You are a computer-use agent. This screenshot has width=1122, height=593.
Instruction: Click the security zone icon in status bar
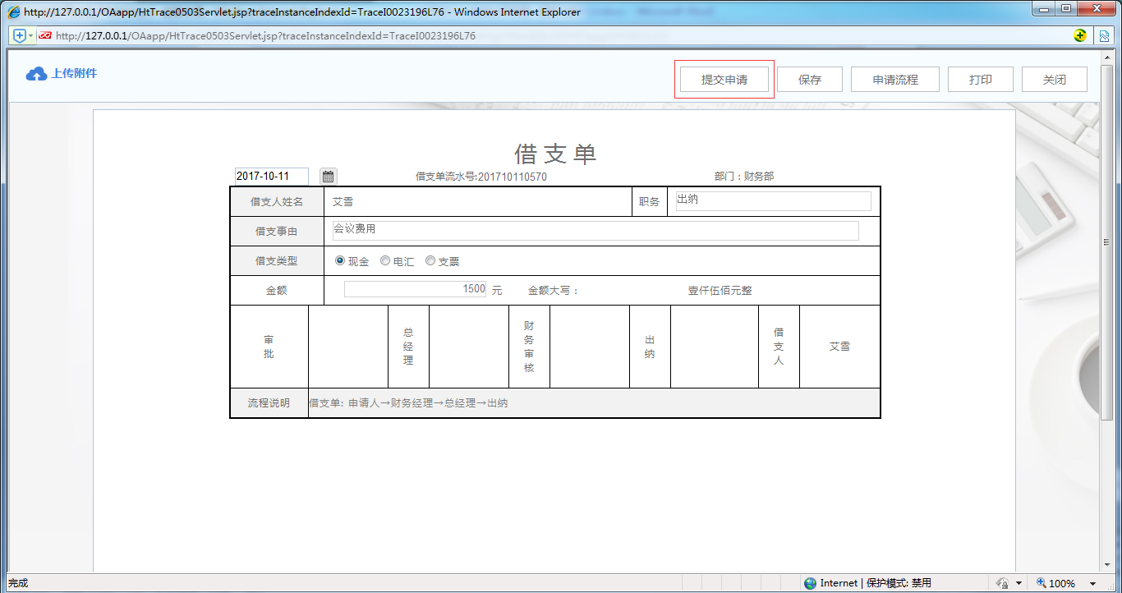click(x=809, y=582)
